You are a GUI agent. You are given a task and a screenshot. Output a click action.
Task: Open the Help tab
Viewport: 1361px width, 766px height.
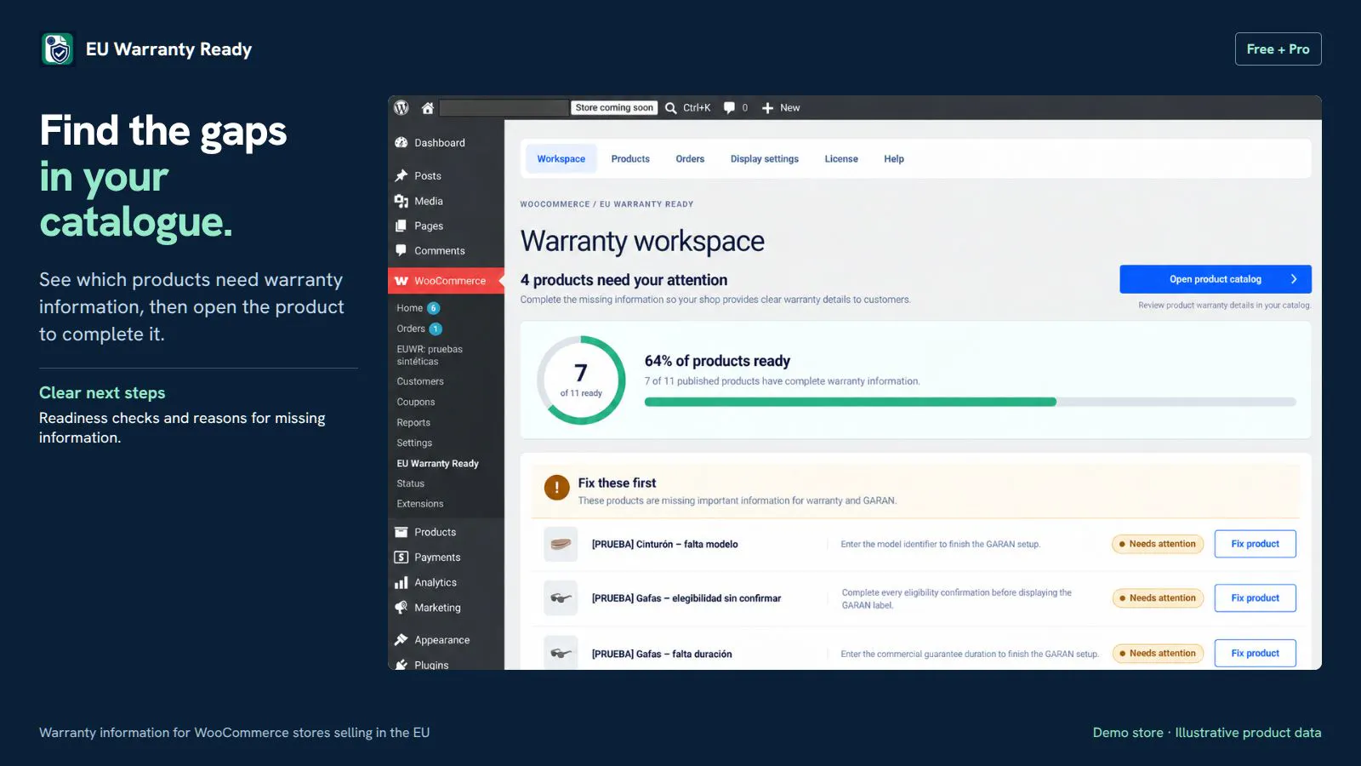point(894,159)
